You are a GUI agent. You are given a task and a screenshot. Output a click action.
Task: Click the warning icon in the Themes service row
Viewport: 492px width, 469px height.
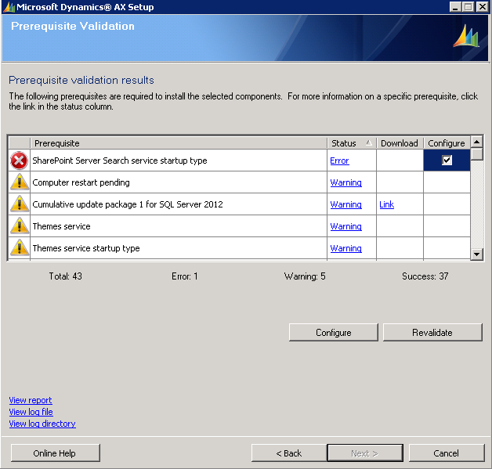(x=20, y=226)
